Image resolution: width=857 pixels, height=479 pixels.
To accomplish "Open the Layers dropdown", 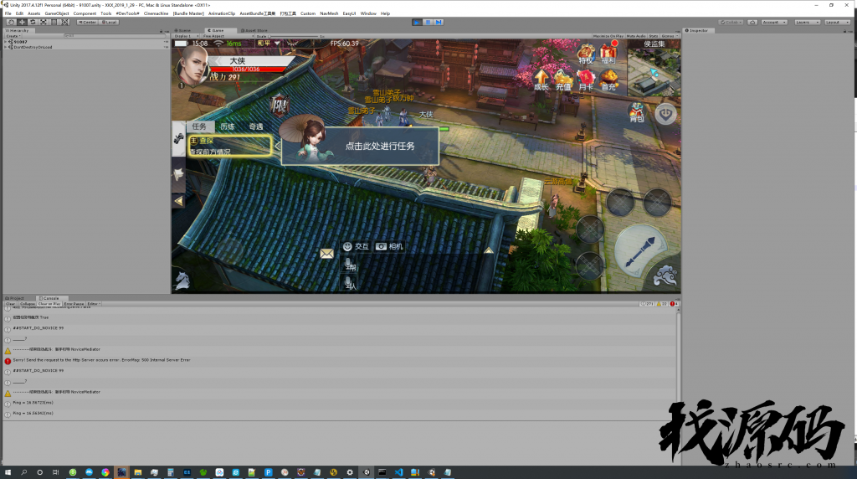I will 808,23.
